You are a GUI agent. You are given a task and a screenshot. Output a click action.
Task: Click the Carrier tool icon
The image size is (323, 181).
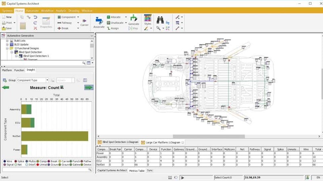[x=85, y=21]
